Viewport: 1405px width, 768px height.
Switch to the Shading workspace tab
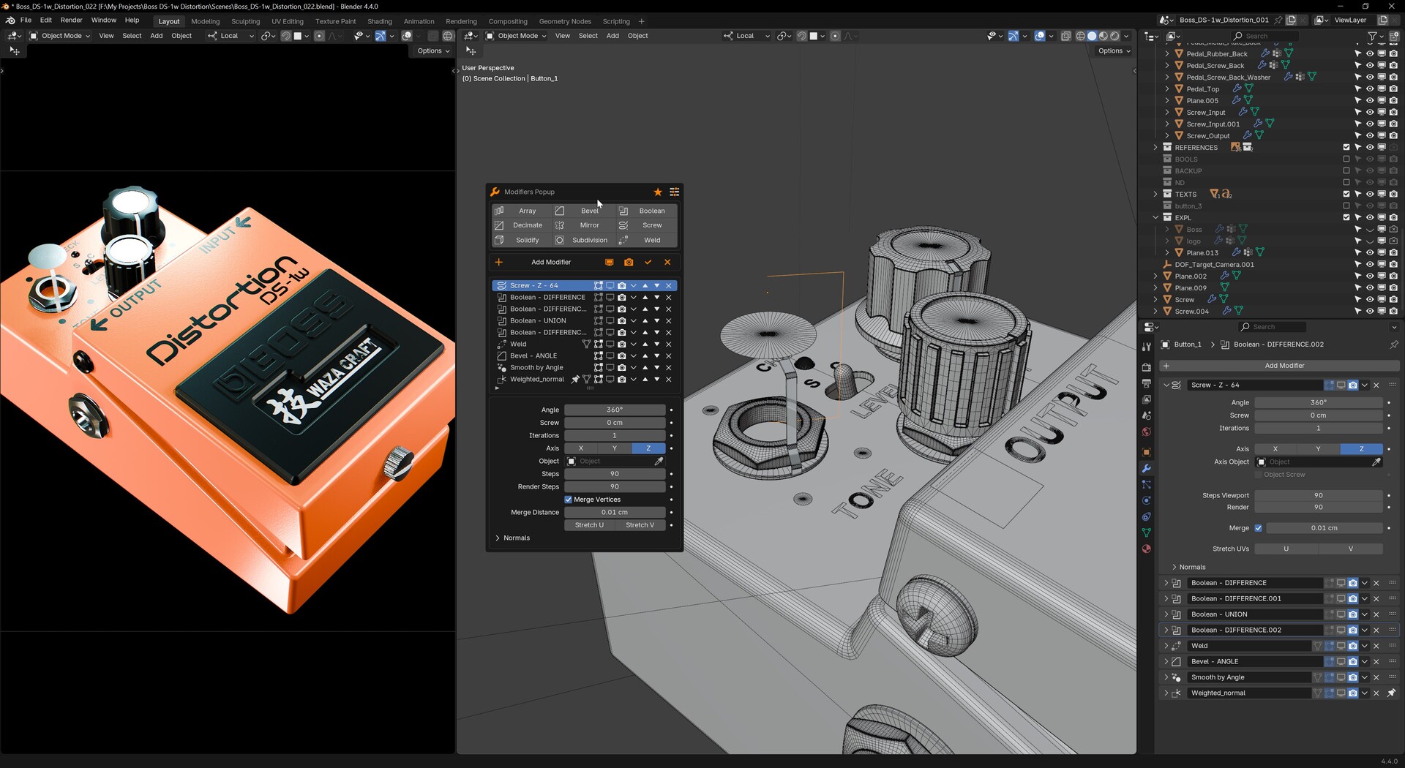[380, 21]
